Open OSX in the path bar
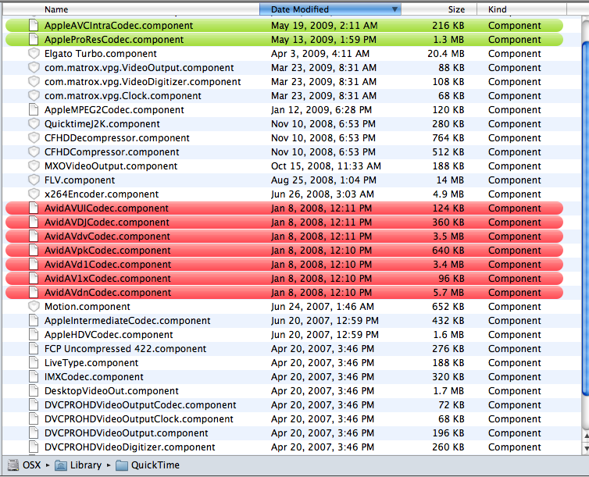 coord(31,465)
